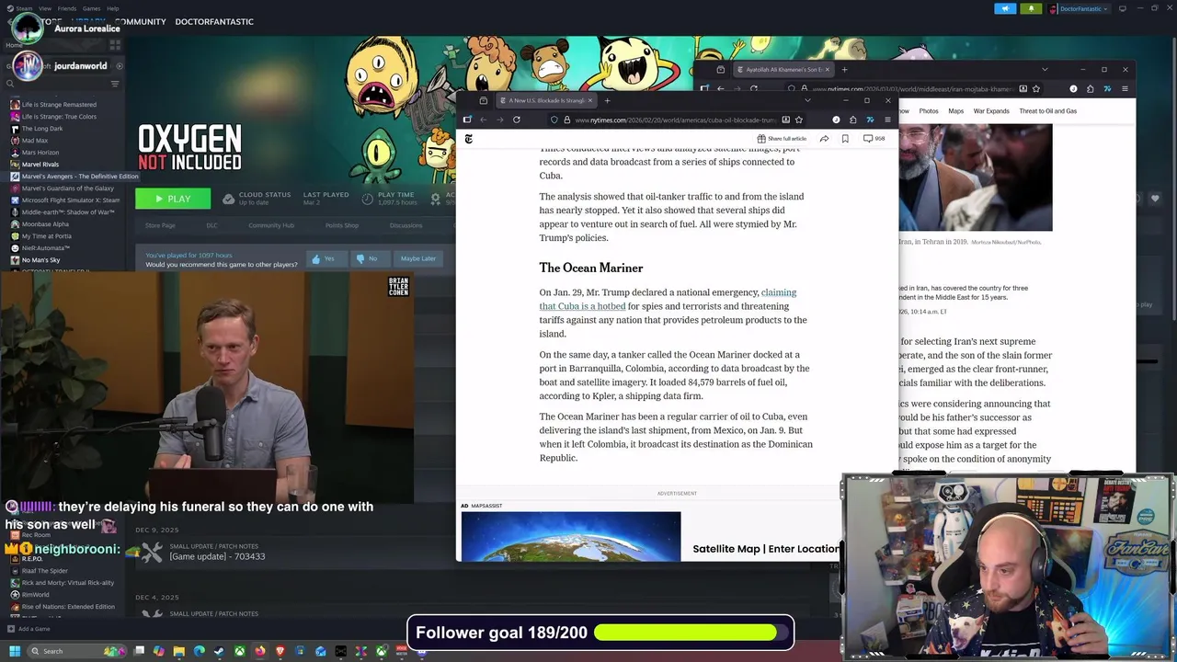Open the Windows Start menu
Image resolution: width=1177 pixels, height=662 pixels.
tap(14, 651)
